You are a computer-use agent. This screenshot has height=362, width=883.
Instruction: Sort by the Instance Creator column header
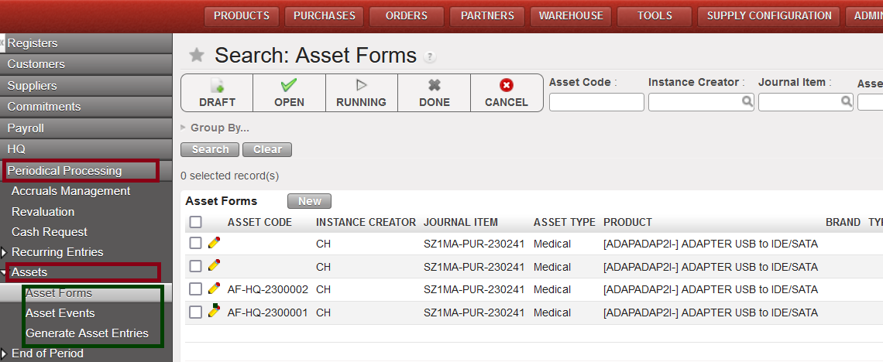tap(366, 222)
